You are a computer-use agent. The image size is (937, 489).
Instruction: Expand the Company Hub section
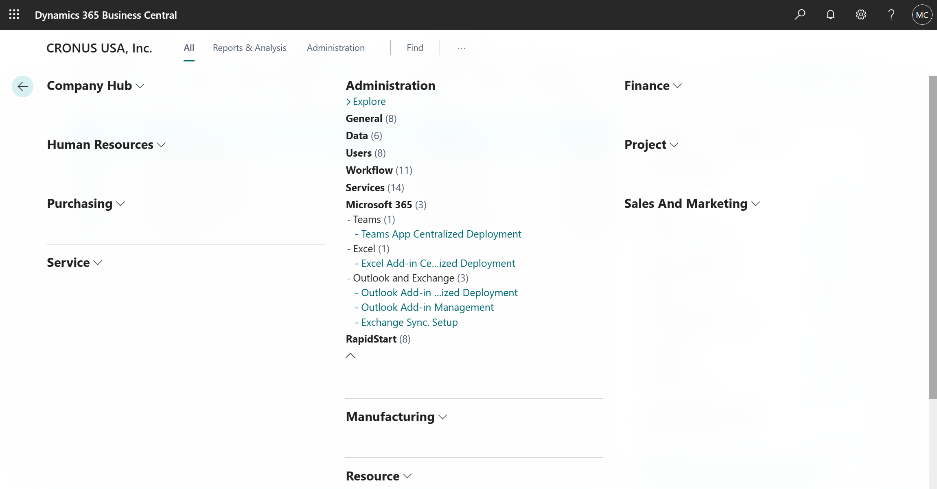pos(140,86)
